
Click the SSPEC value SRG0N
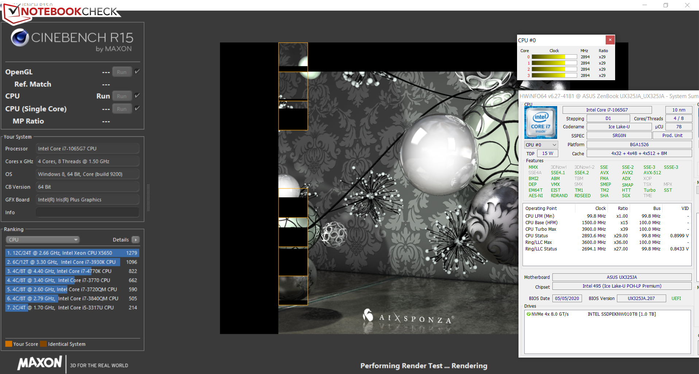619,135
